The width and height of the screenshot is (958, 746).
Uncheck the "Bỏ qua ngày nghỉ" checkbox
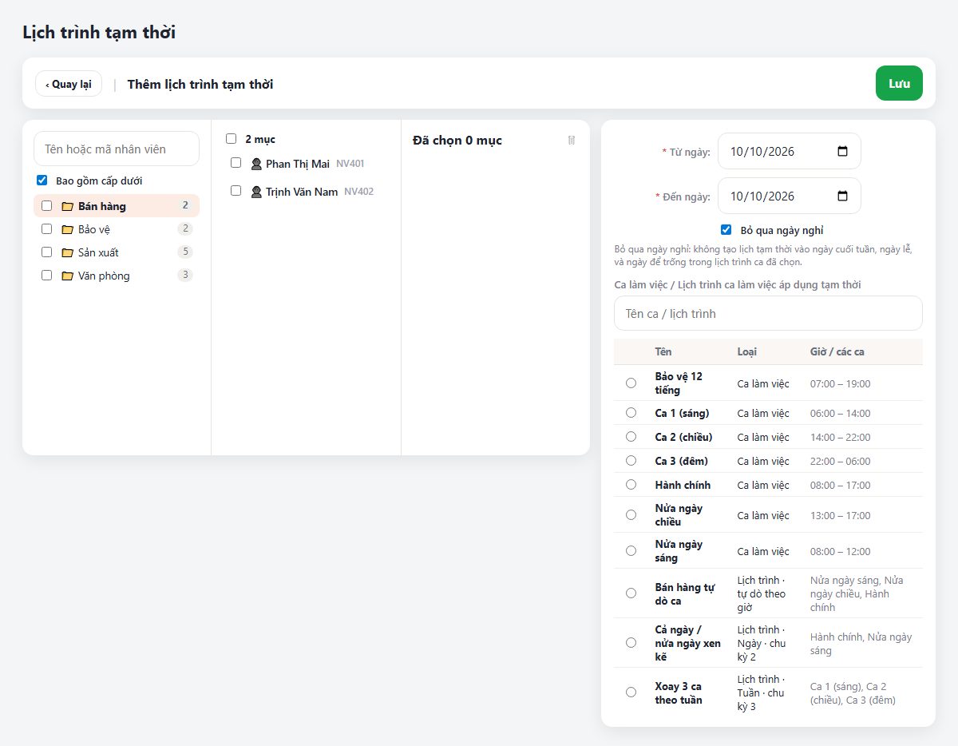click(x=726, y=230)
